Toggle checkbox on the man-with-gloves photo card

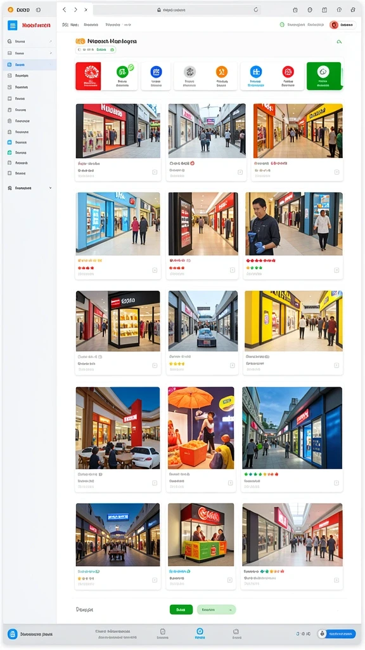336,270
